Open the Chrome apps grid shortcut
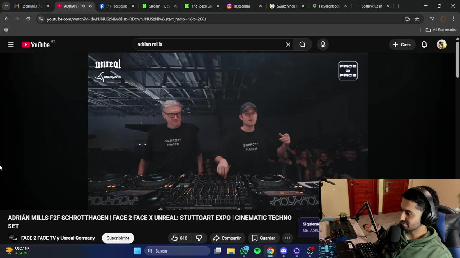The height and width of the screenshot is (258, 460). (6, 30)
